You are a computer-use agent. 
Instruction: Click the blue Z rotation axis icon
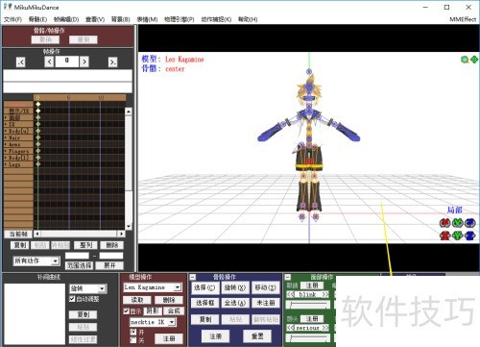[x=470, y=222]
